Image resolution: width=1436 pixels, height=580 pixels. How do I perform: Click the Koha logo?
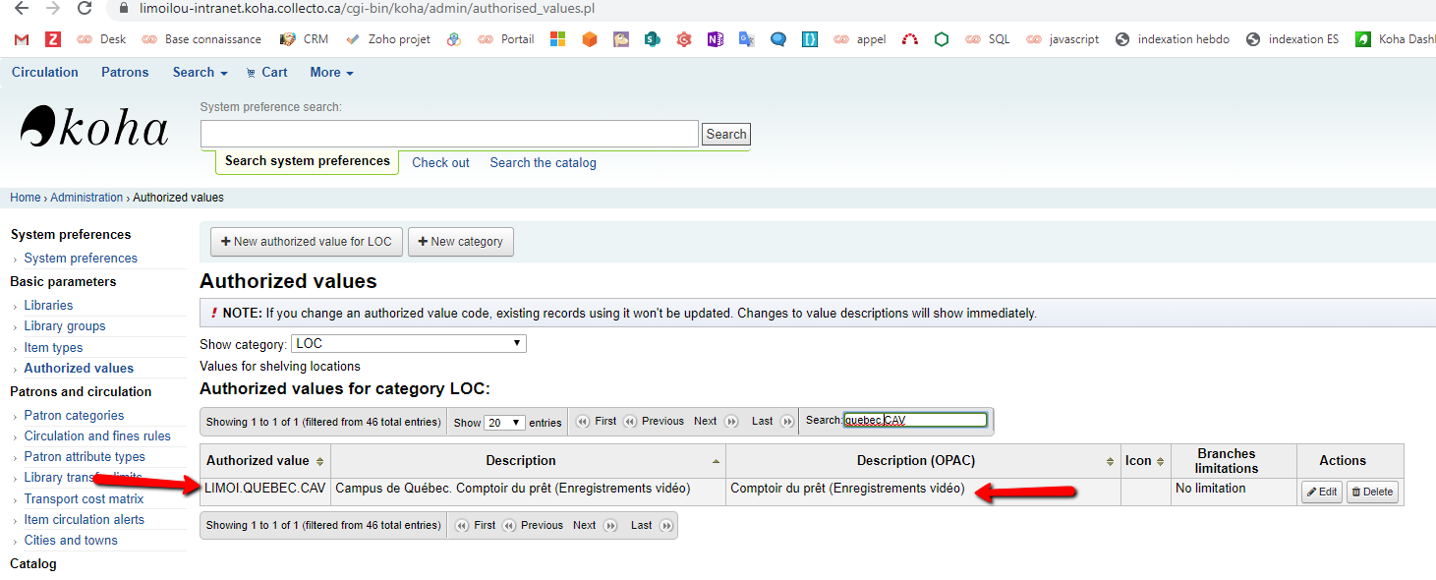pyautogui.click(x=95, y=128)
